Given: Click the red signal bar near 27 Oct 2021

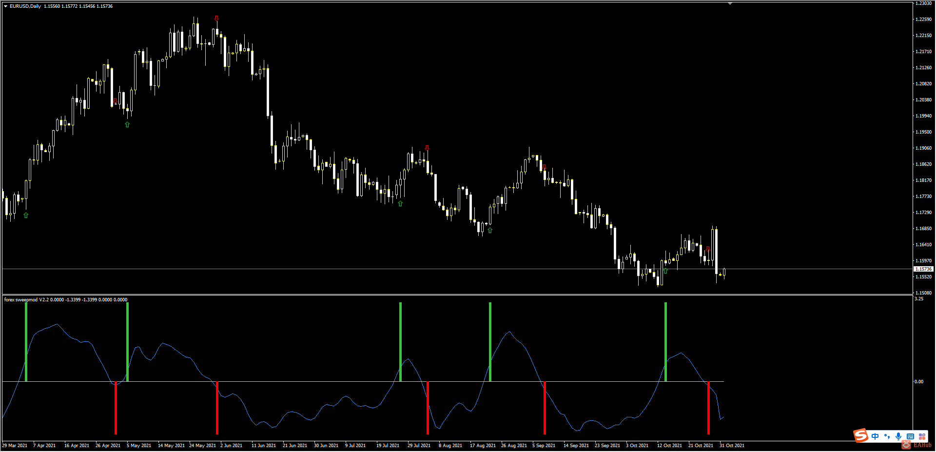Looking at the screenshot, I should pyautogui.click(x=708, y=408).
